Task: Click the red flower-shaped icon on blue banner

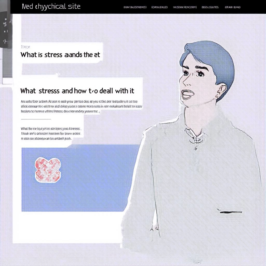Action: click(x=48, y=170)
